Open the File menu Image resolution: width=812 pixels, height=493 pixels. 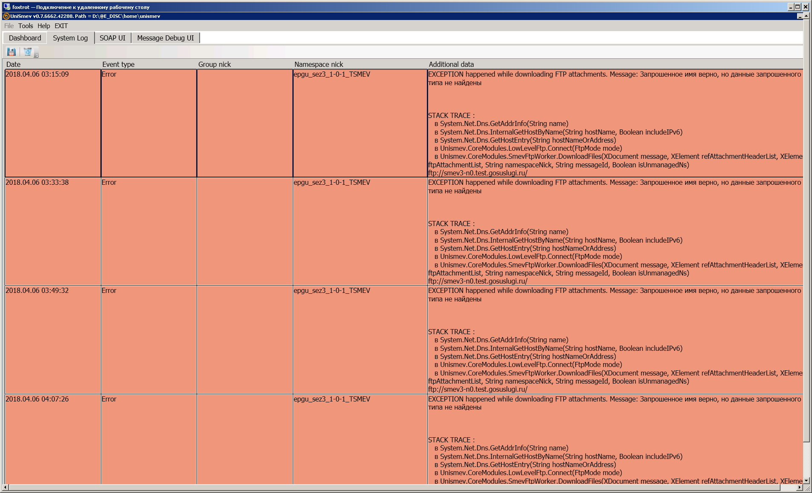point(9,26)
